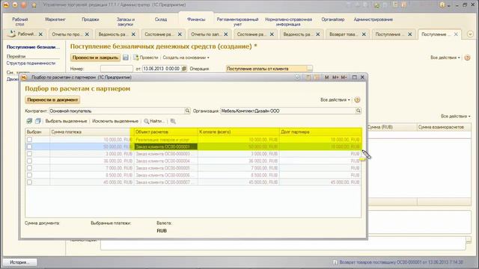This screenshot has height=269, width=479.
Task: Click the uncheck all rows icon
Action: coord(38,121)
